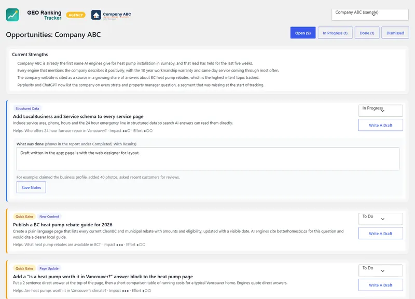
Task: Switch to the Open (9) tab
Action: [303, 33]
